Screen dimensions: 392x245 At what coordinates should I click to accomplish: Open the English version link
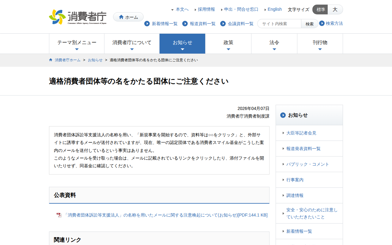click(x=274, y=9)
